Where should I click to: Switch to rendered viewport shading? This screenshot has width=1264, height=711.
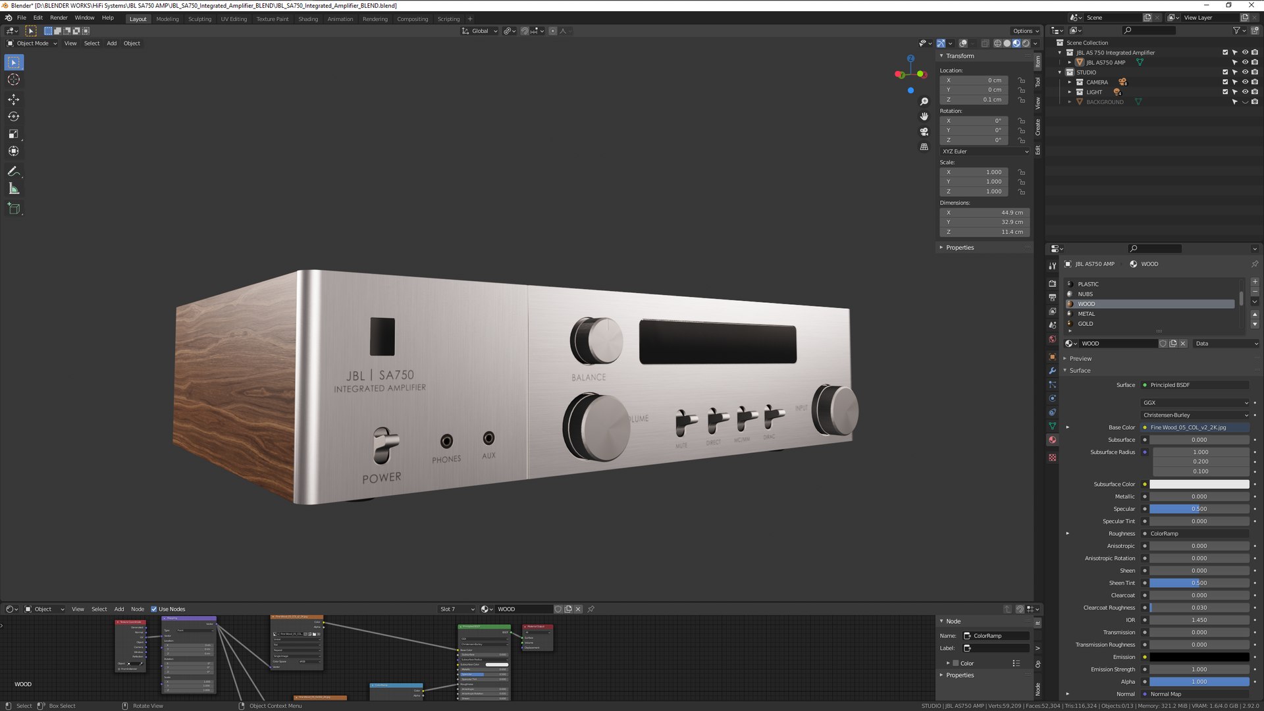click(x=1026, y=43)
